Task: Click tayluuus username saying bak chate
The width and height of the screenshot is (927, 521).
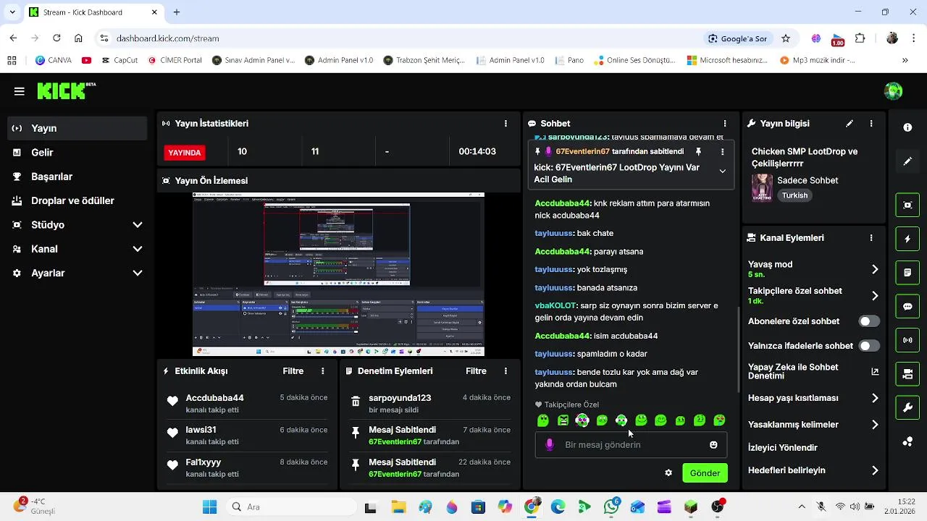Action: pos(555,233)
